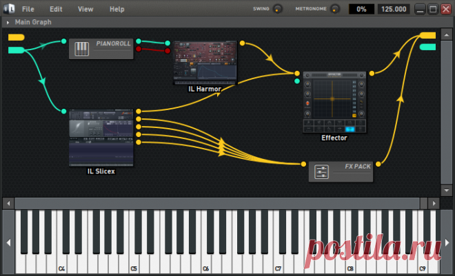Click the yellow audio input port of the graph
The width and height of the screenshot is (455, 276).
17,37
